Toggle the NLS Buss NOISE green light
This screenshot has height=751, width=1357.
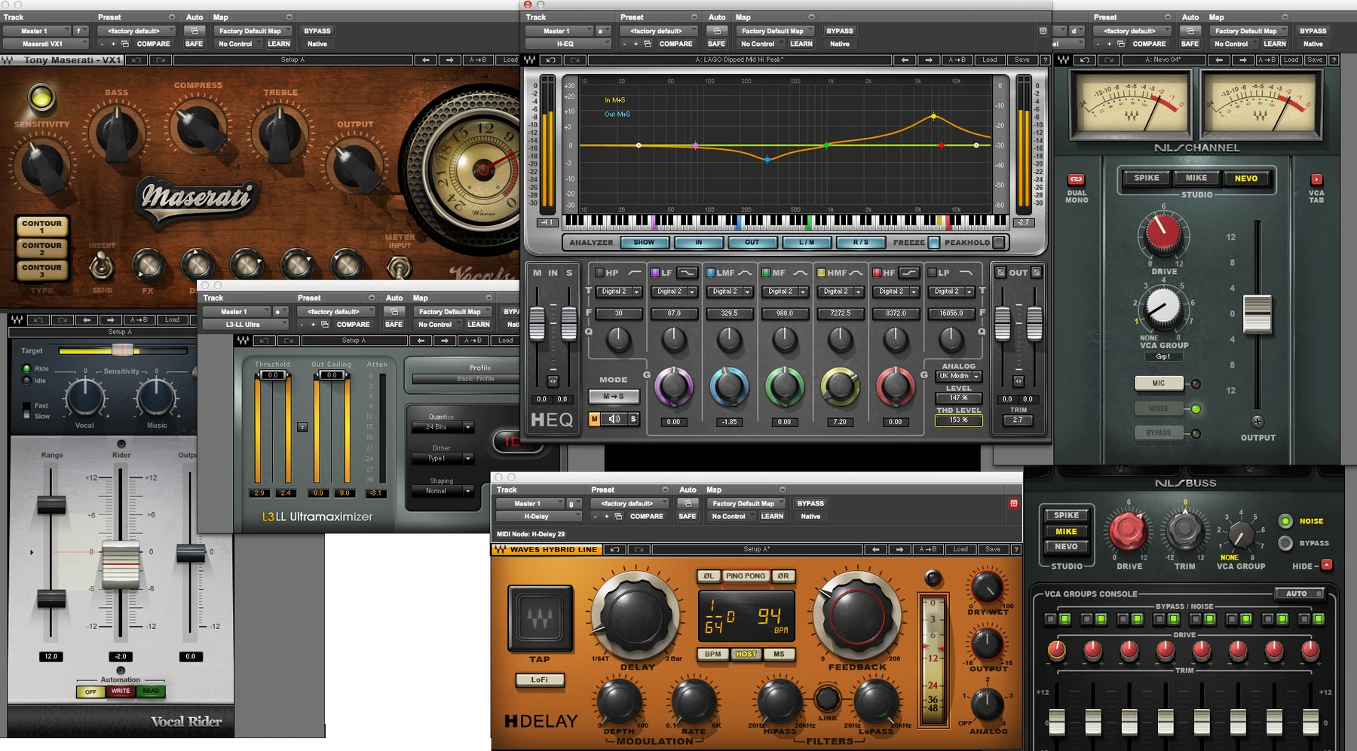pos(1285,521)
